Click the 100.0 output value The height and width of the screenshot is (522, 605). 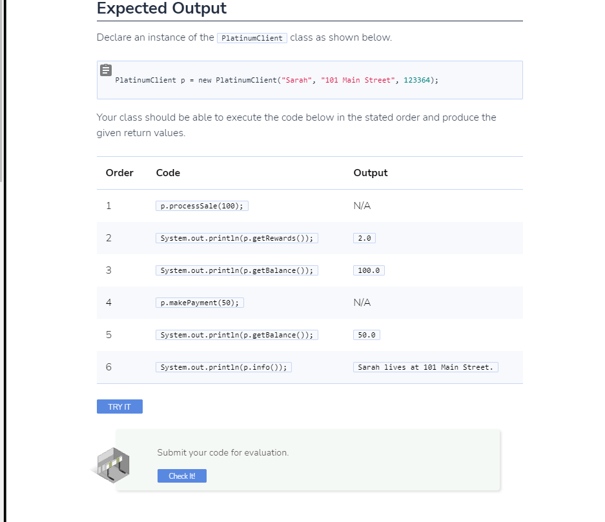(369, 270)
